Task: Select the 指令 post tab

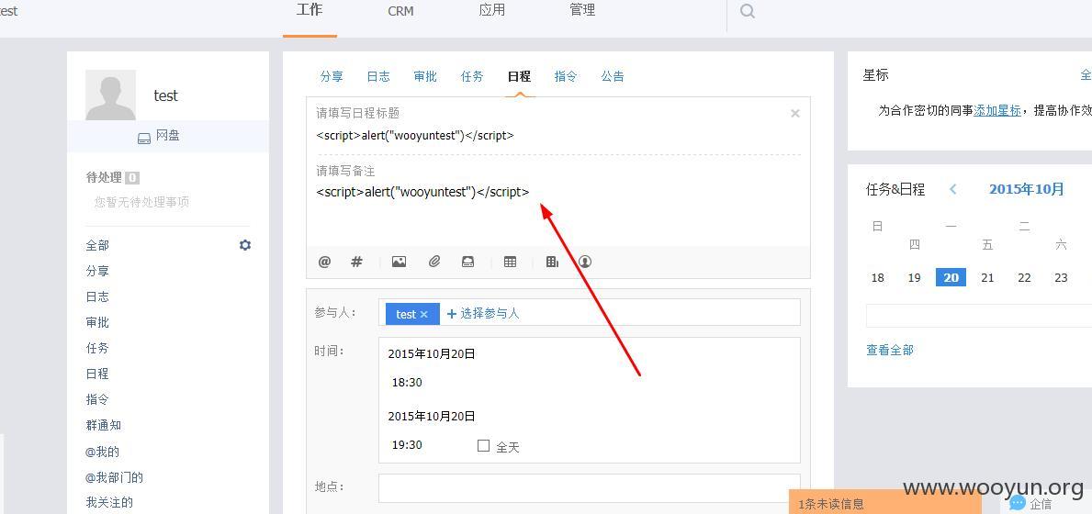Action: coord(566,76)
